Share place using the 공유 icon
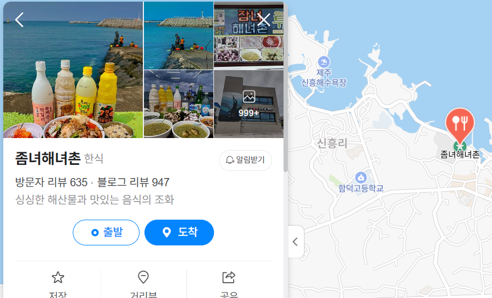Image resolution: width=492 pixels, height=298 pixels. pos(229,284)
